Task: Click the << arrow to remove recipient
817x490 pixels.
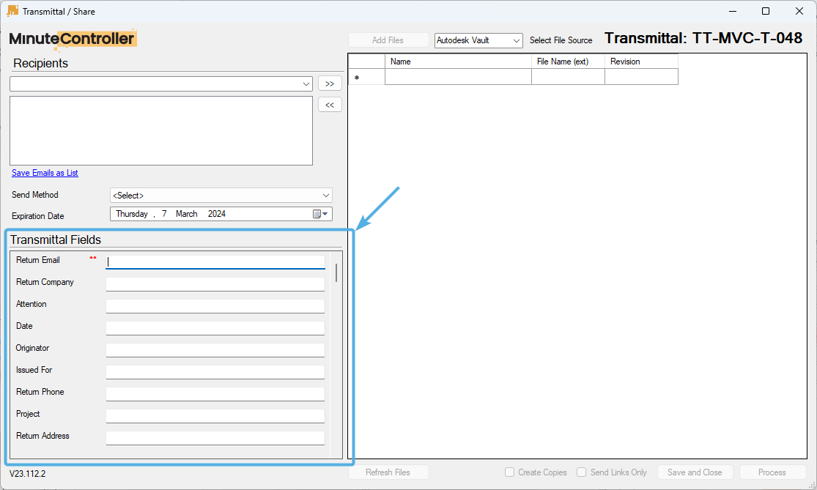Action: point(329,104)
